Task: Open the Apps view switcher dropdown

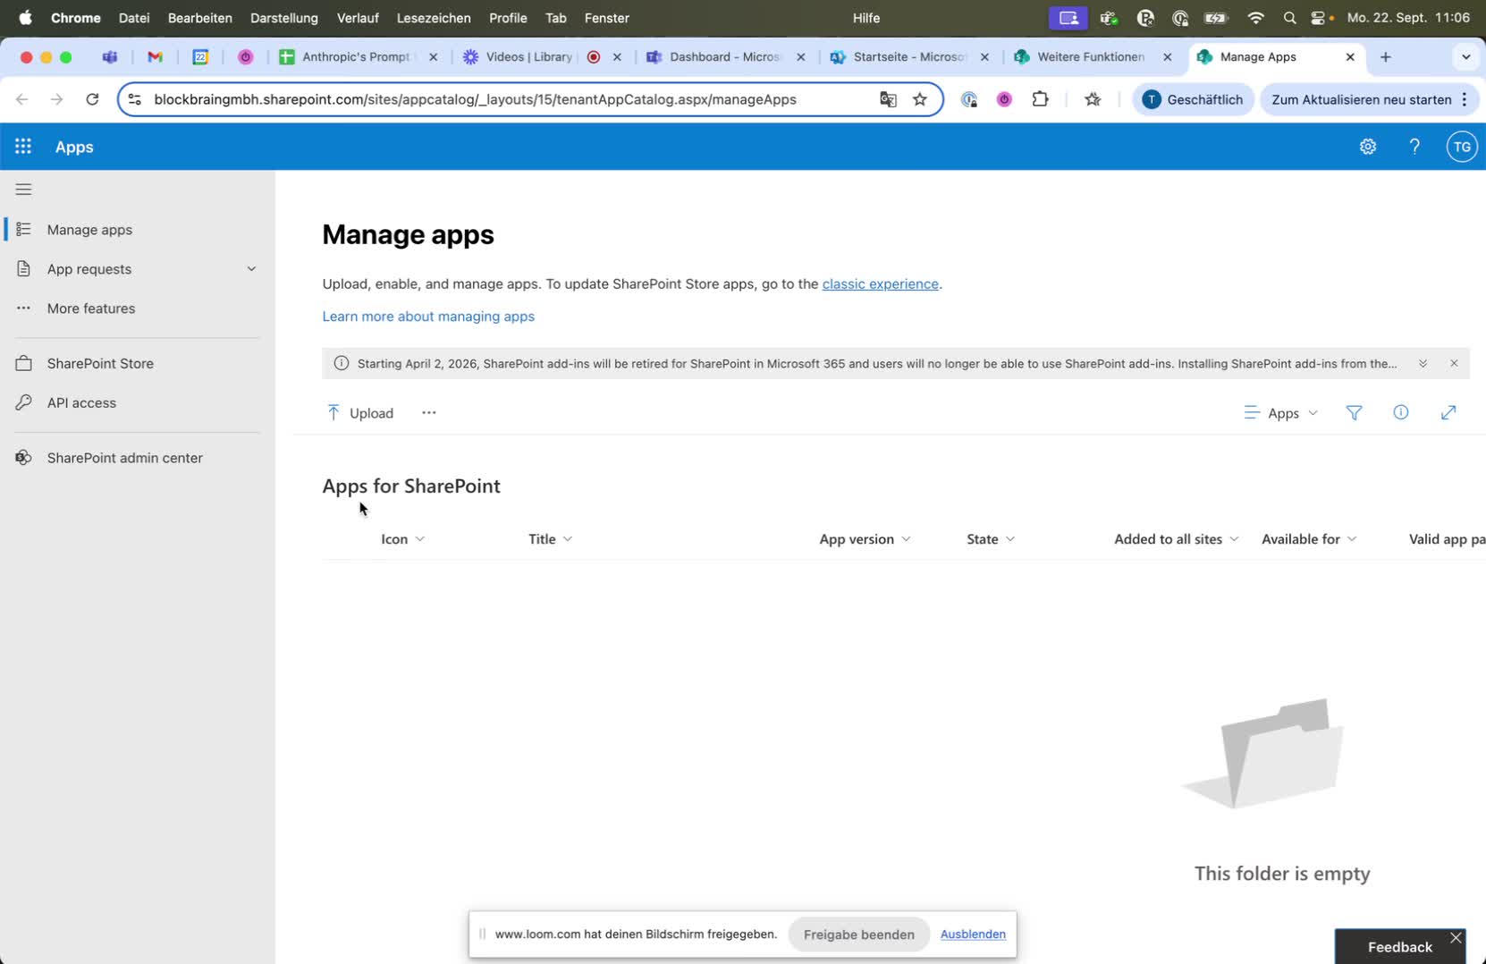Action: (1280, 413)
